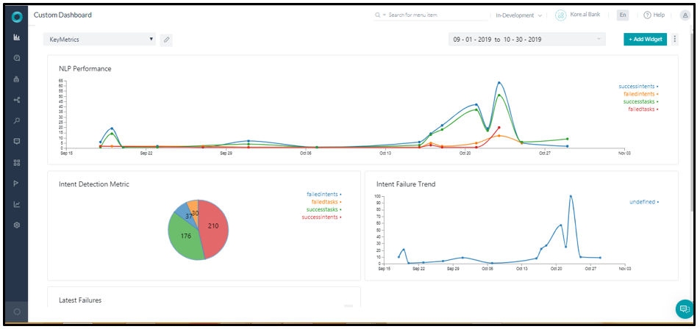
Task: Expand the KeyMetrics dashboard dropdown
Action: pos(99,39)
